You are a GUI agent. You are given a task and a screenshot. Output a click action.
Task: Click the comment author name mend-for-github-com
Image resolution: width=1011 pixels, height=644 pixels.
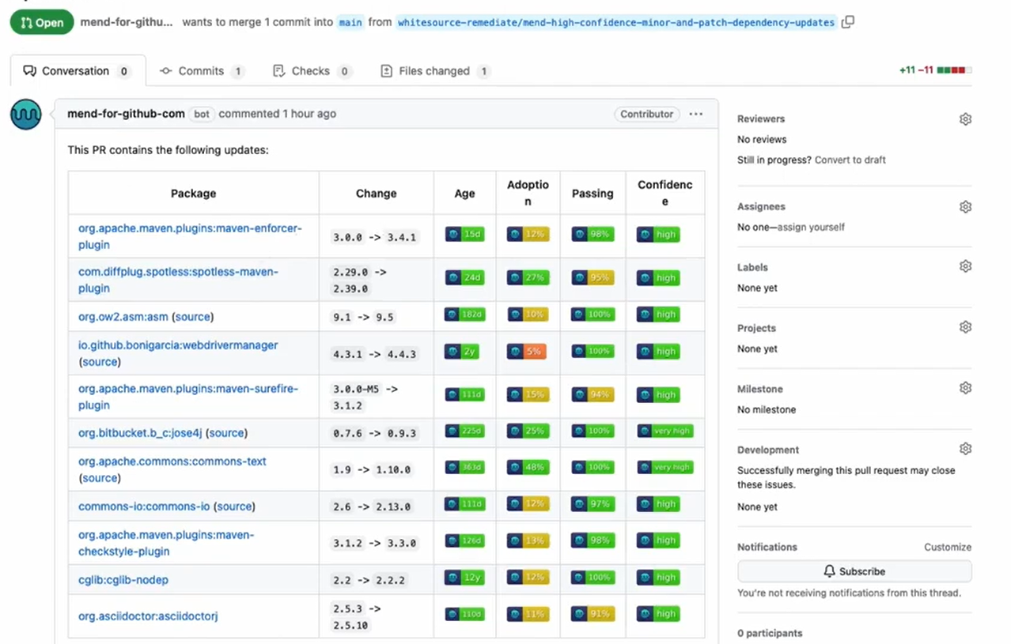coord(126,114)
